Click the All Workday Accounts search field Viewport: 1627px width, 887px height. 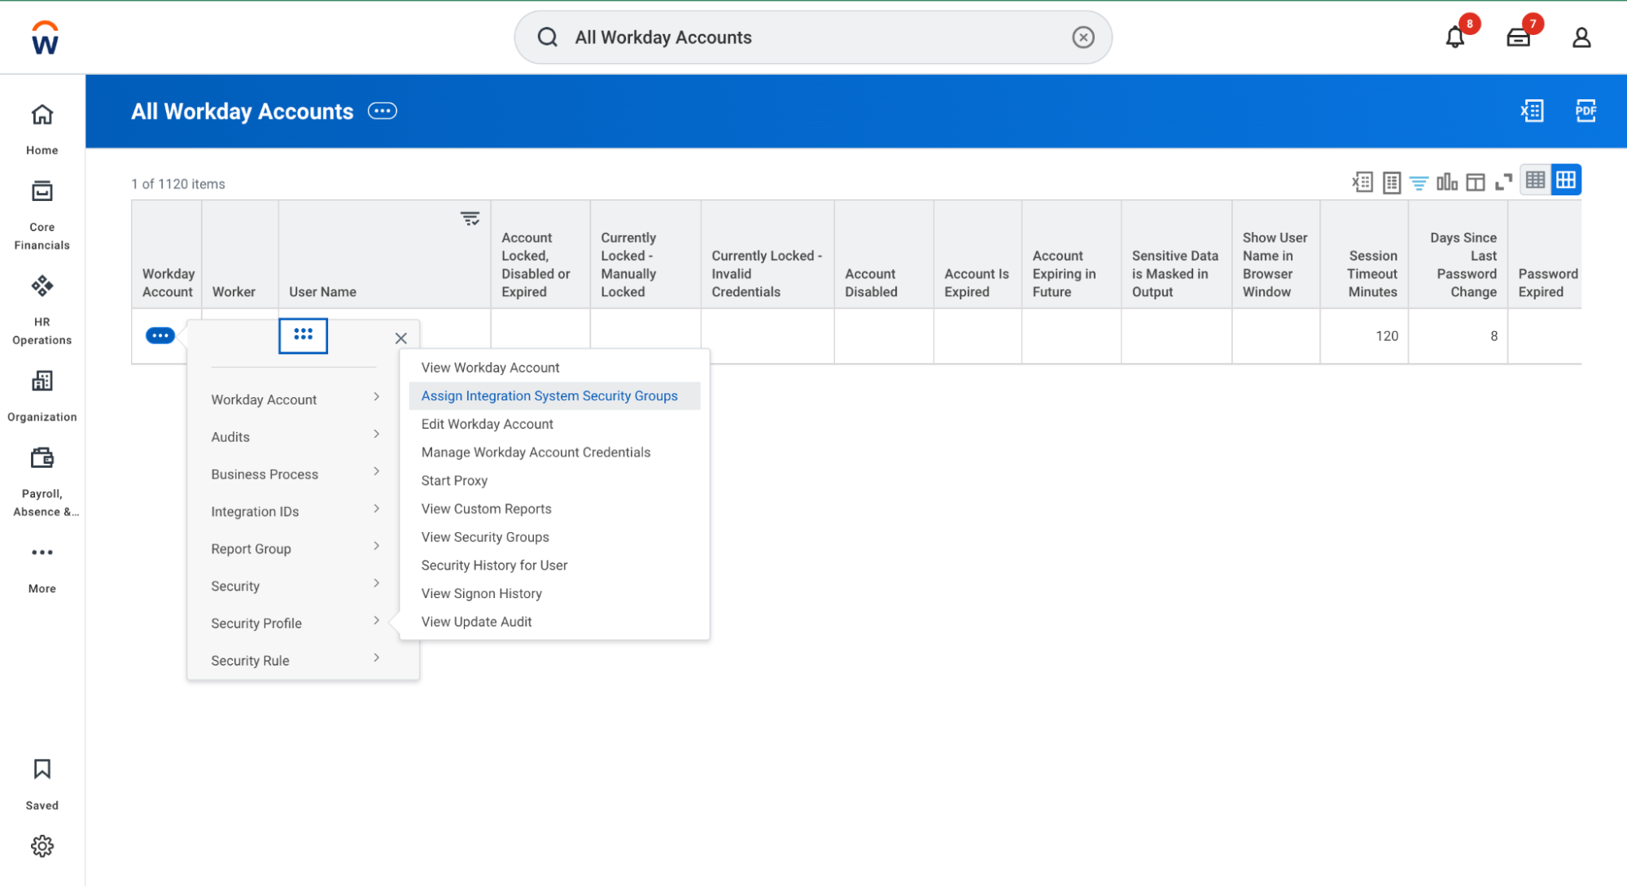click(812, 37)
